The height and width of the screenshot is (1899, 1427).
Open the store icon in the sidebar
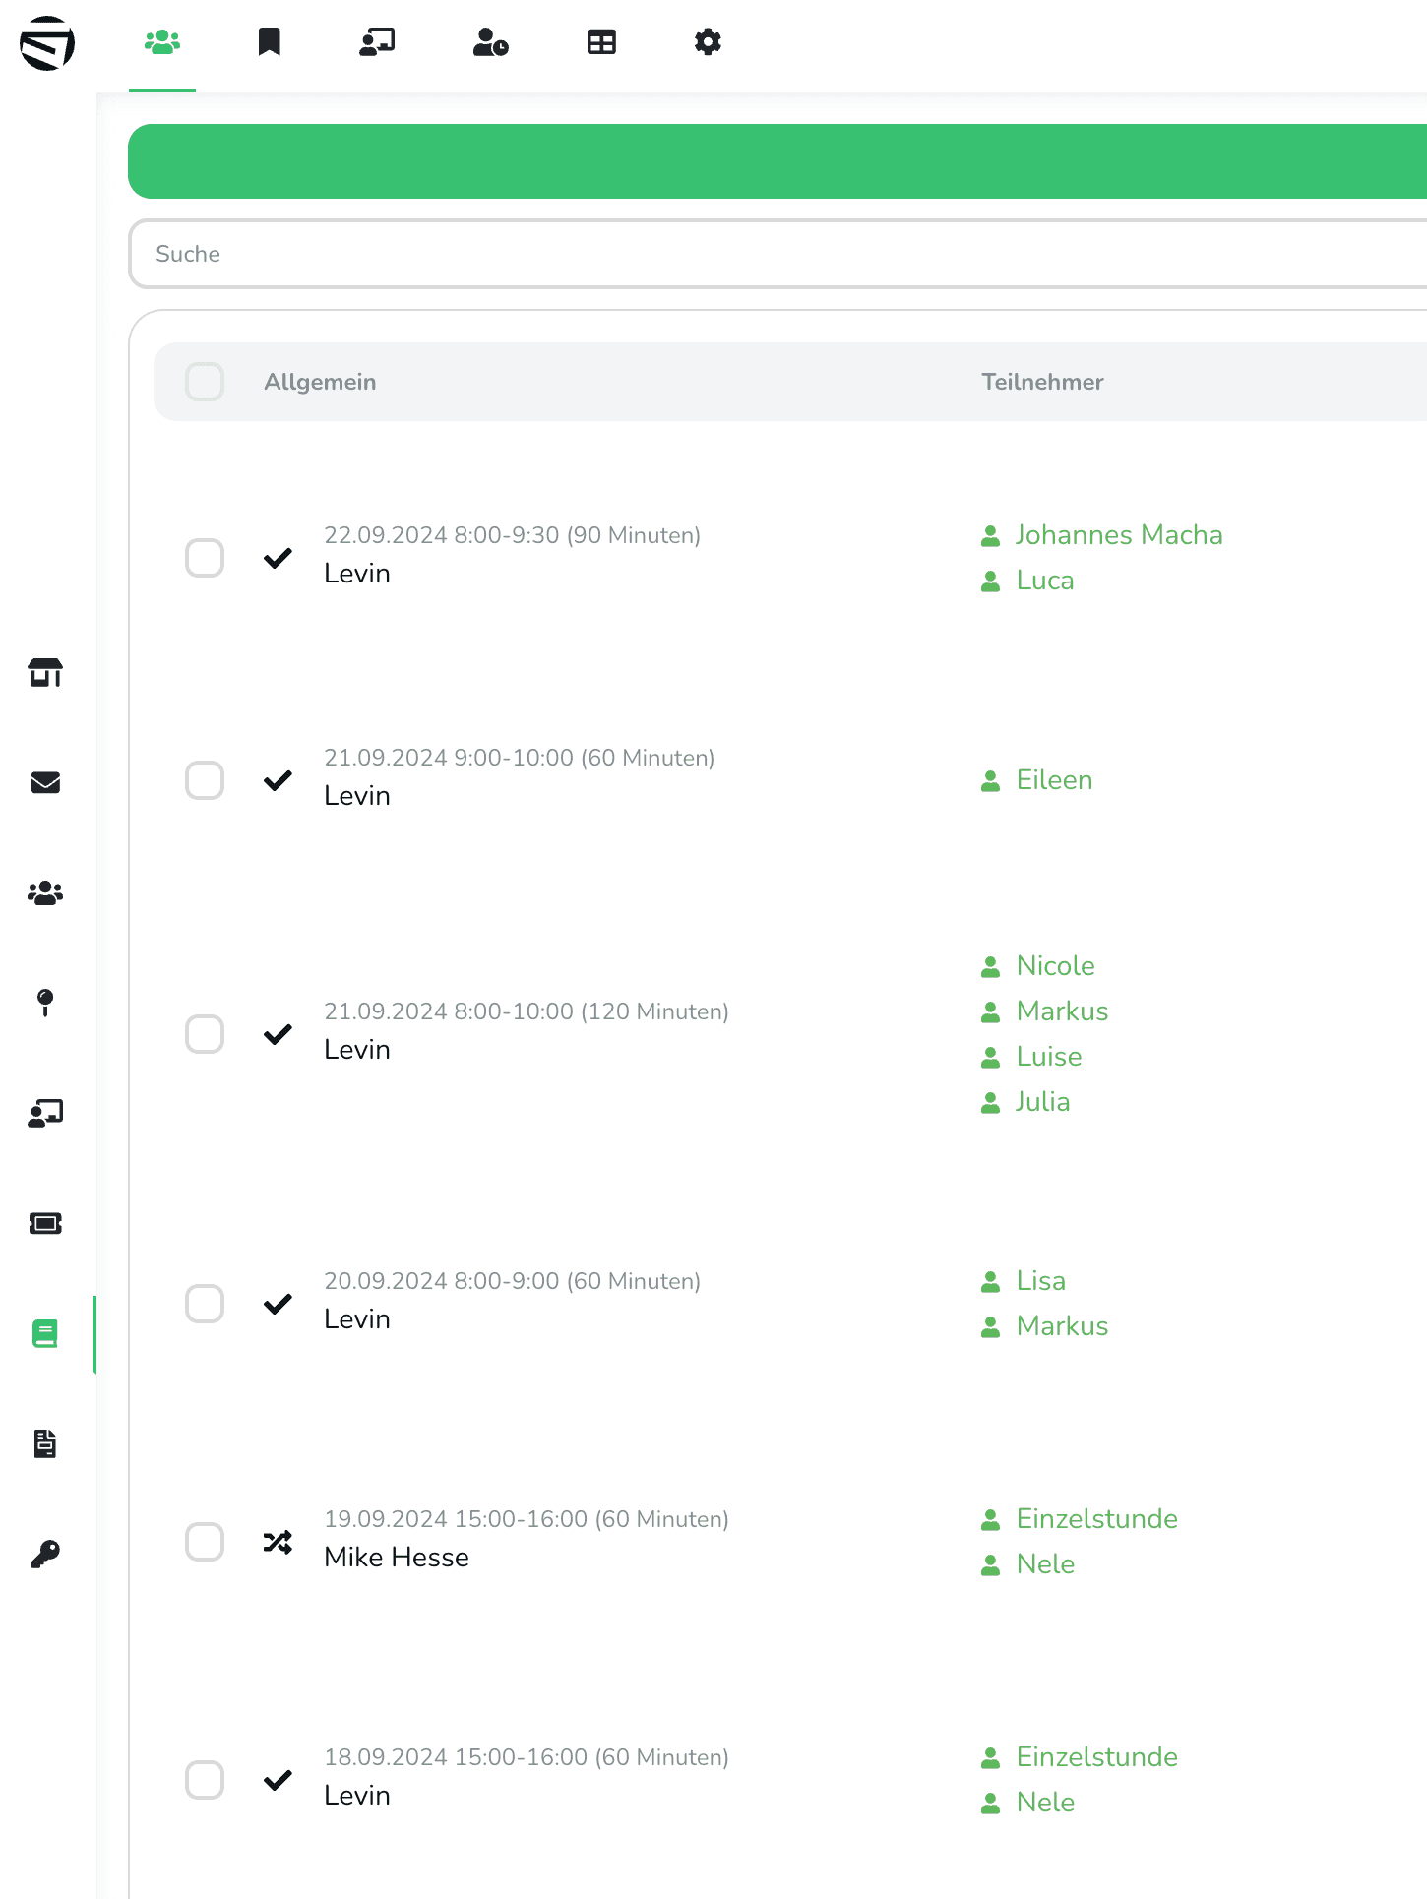(x=45, y=673)
